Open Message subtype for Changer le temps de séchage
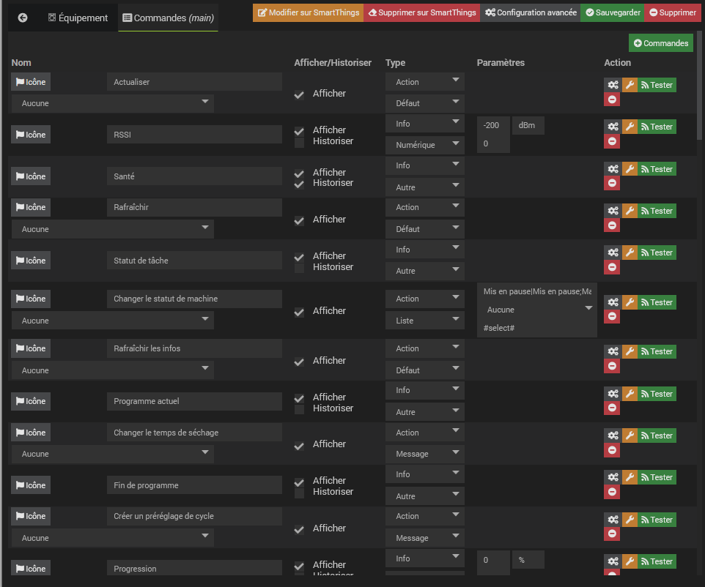The width and height of the screenshot is (705, 587). 425,454
